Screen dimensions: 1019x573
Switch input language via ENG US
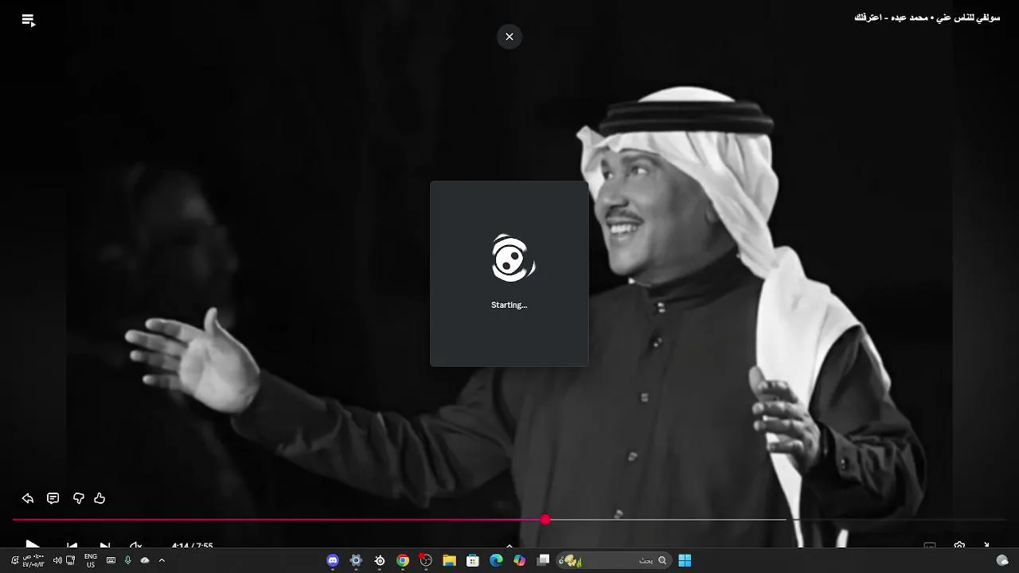[91, 560]
